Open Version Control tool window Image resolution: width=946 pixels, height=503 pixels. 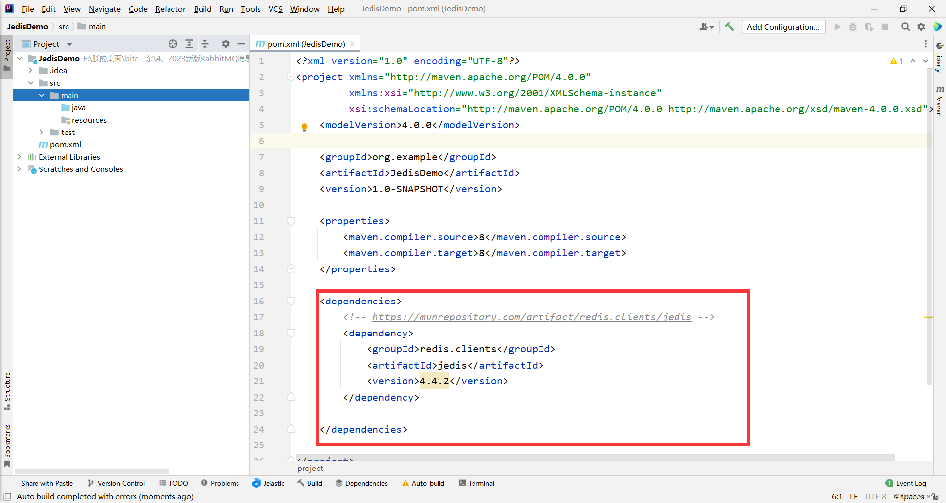(x=116, y=483)
